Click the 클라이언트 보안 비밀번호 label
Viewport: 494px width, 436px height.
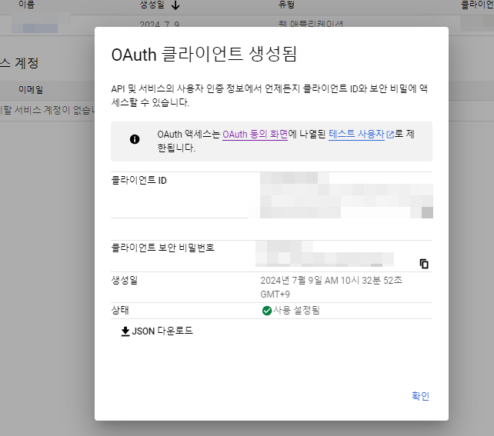(x=162, y=248)
